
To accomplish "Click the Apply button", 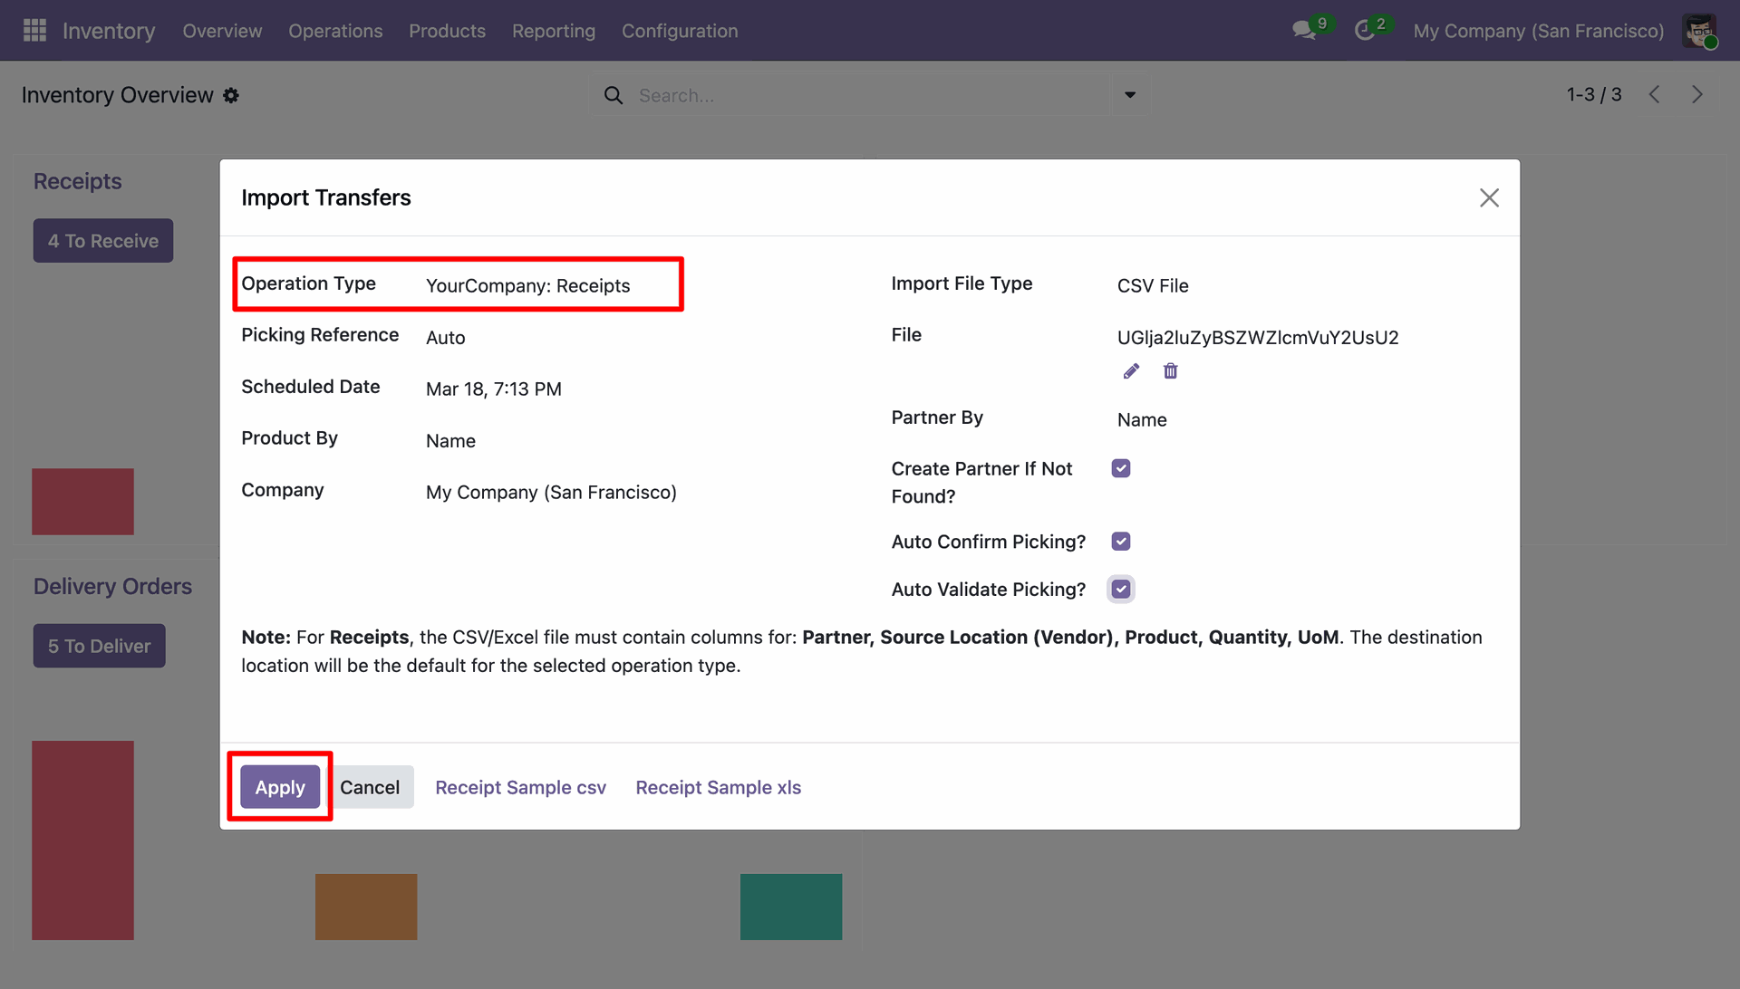I will pos(280,787).
